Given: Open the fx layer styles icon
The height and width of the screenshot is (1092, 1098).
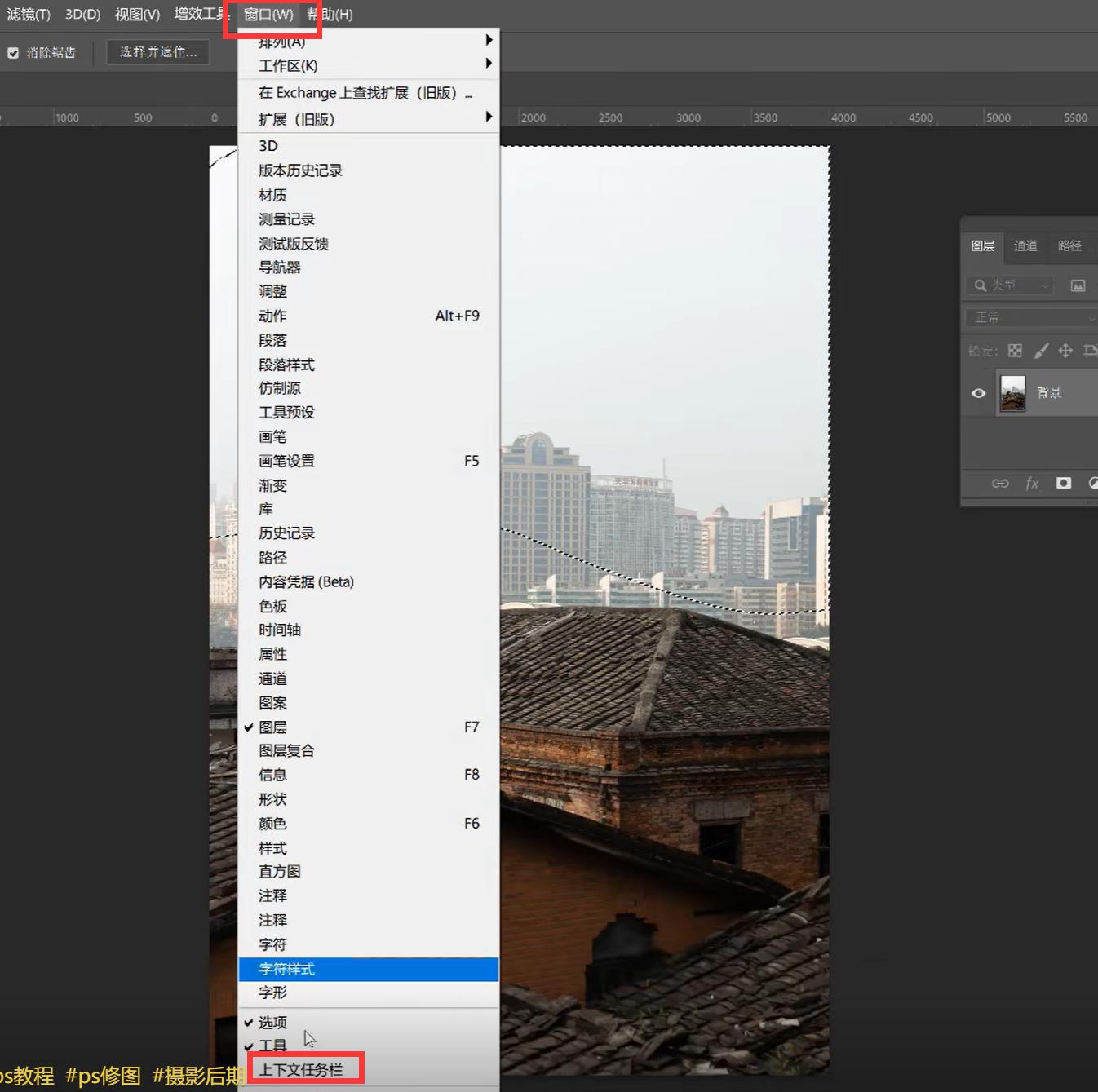Looking at the screenshot, I should tap(1031, 483).
